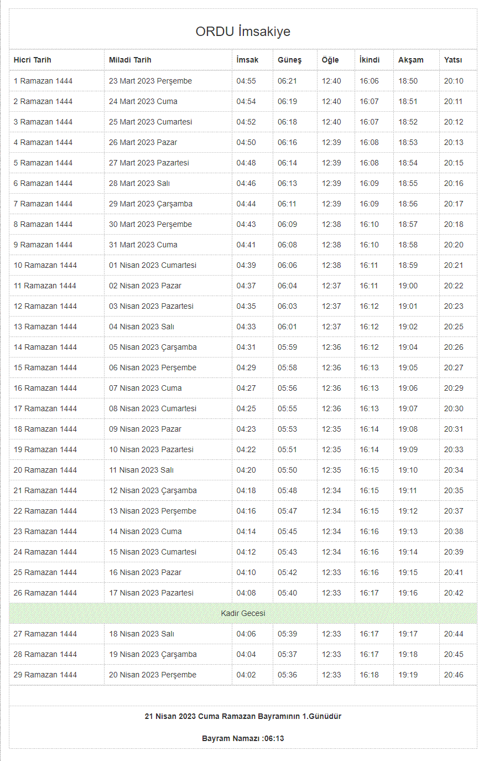489x761 pixels.
Task: Select the "1 Ramazan 1444" cell
Action: tap(43, 81)
